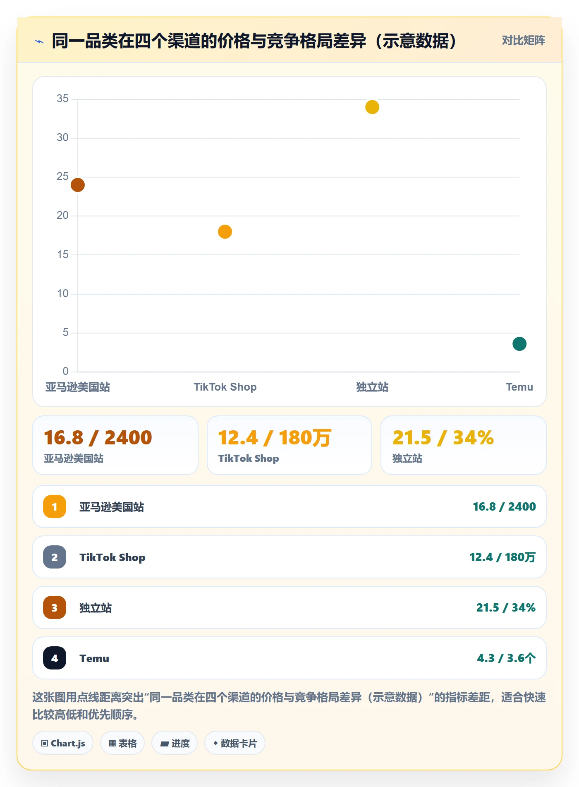Click the 独立站 x-axis label
This screenshot has width=579, height=787.
coord(372,387)
